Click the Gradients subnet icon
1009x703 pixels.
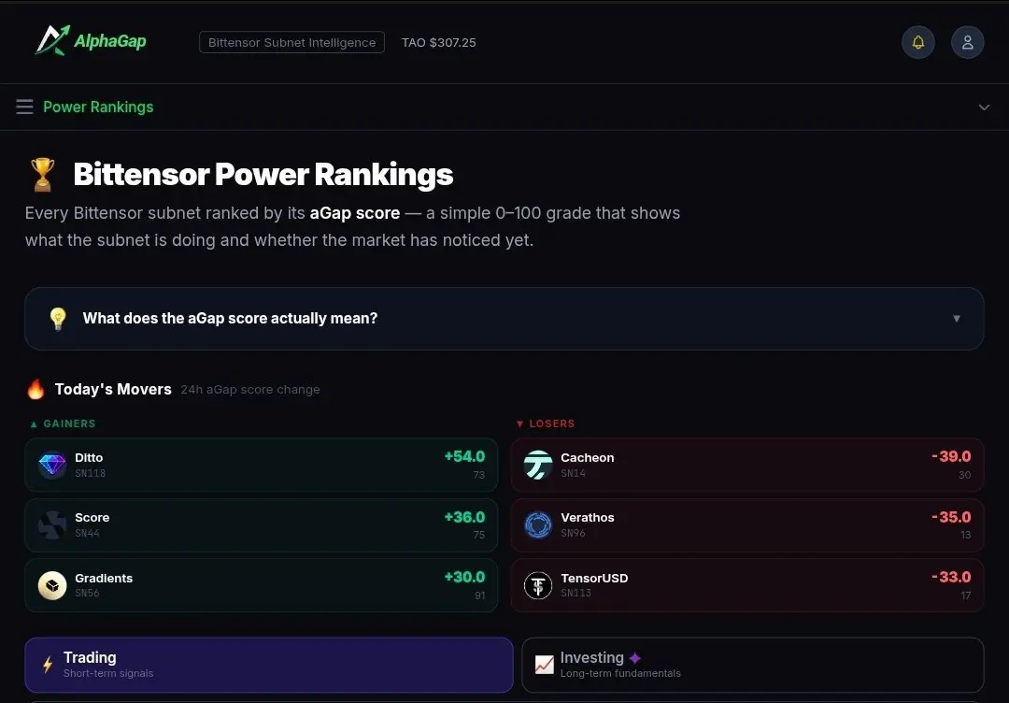coord(52,585)
